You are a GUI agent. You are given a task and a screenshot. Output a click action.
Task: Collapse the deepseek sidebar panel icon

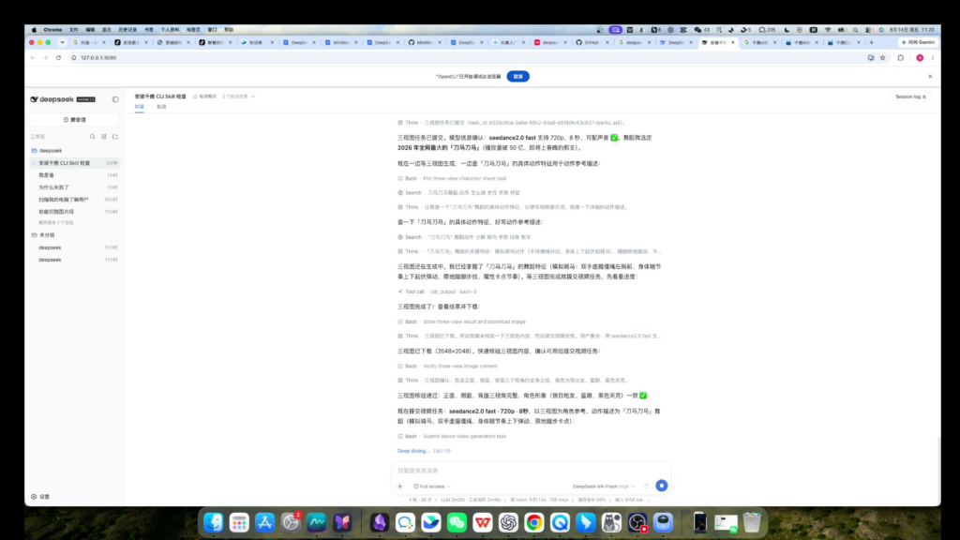click(115, 99)
